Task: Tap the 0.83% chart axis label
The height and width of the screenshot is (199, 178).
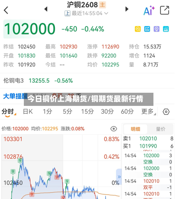Action: click(111, 139)
